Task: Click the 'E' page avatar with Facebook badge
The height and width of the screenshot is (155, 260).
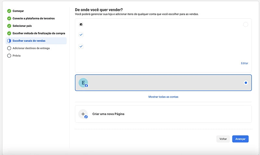Action: [83, 83]
